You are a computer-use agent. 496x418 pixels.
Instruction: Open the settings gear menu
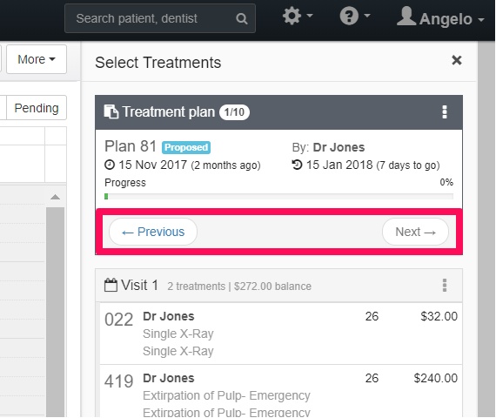coord(298,16)
